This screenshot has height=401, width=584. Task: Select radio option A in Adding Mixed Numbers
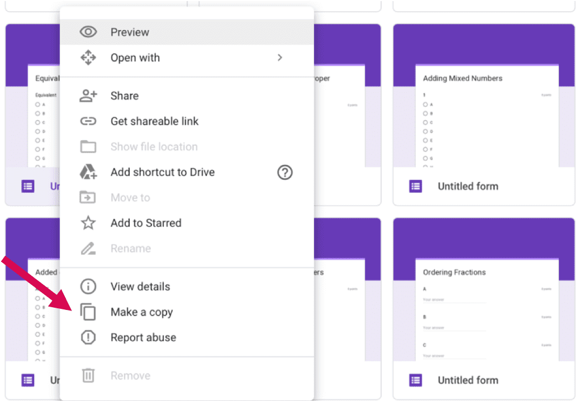[x=425, y=104]
